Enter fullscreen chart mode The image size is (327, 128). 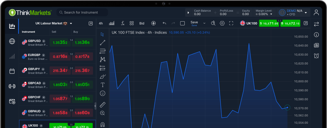coord(231,23)
